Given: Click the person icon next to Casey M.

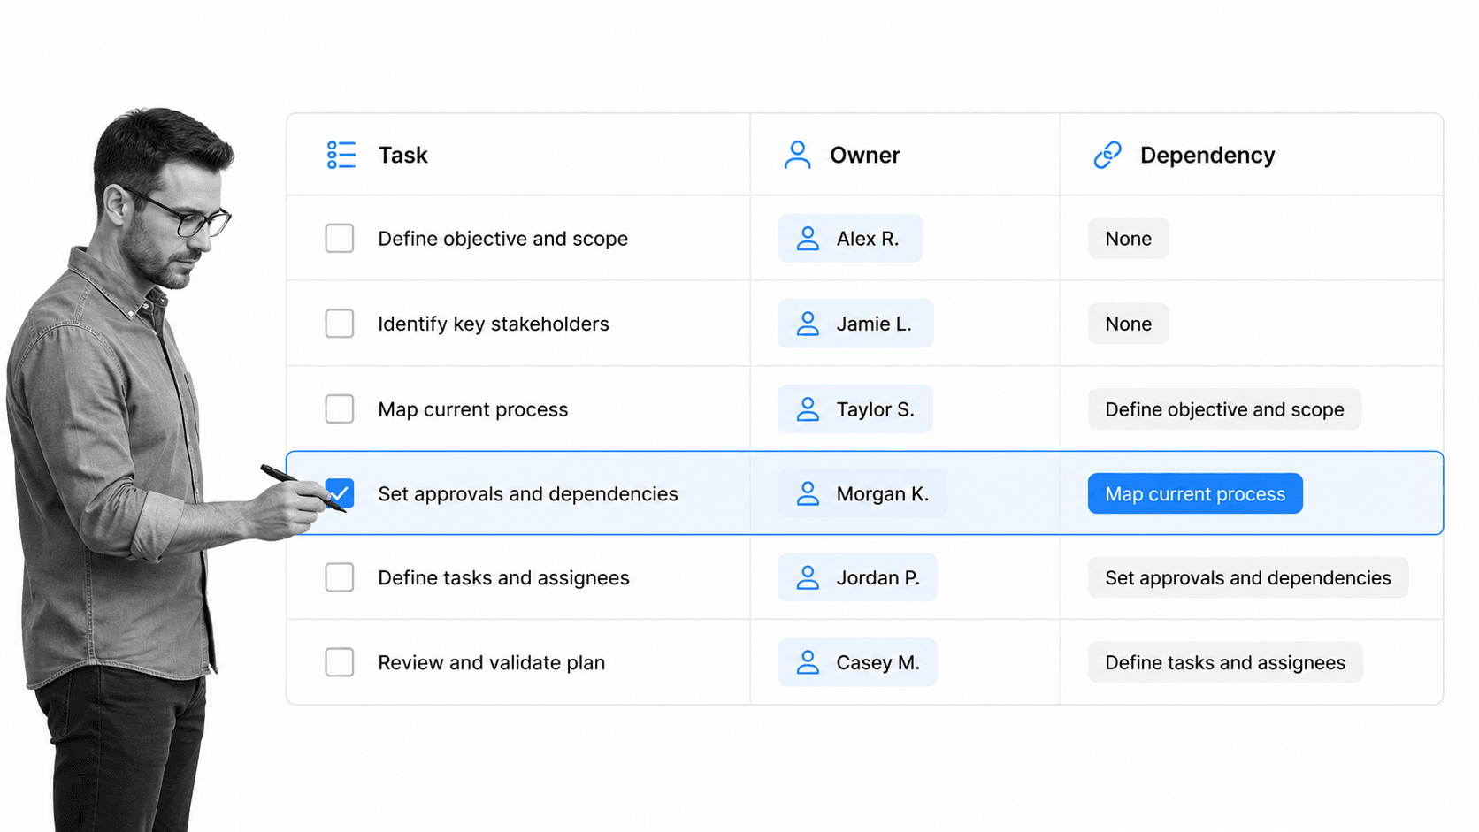Looking at the screenshot, I should point(808,662).
